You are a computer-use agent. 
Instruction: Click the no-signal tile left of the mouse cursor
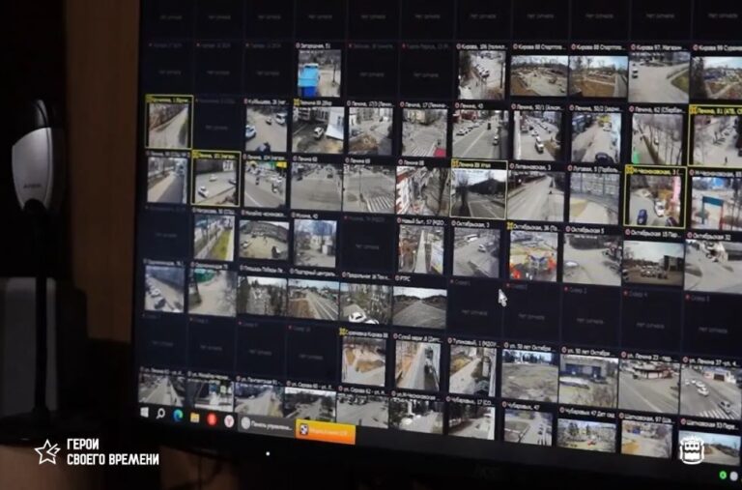click(x=473, y=308)
